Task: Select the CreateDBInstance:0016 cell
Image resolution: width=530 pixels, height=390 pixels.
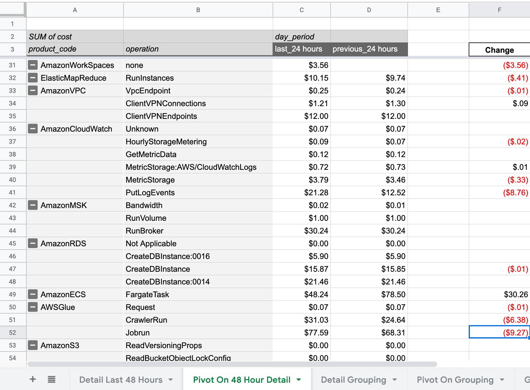Action: (x=198, y=256)
